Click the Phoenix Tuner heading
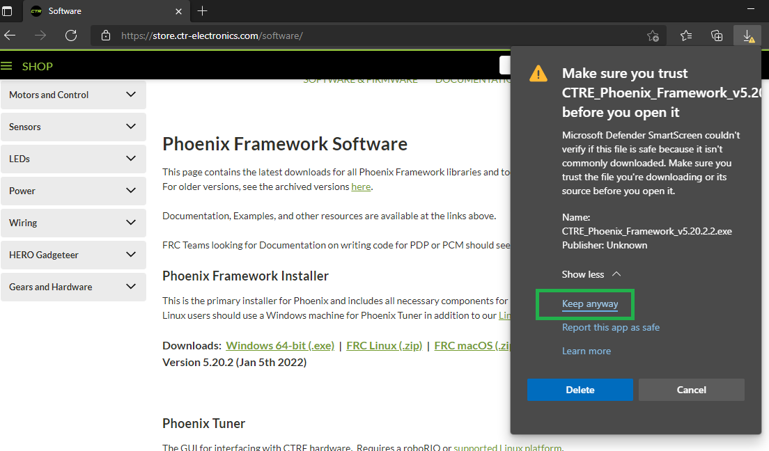Viewport: 769px width, 451px height. (x=203, y=424)
